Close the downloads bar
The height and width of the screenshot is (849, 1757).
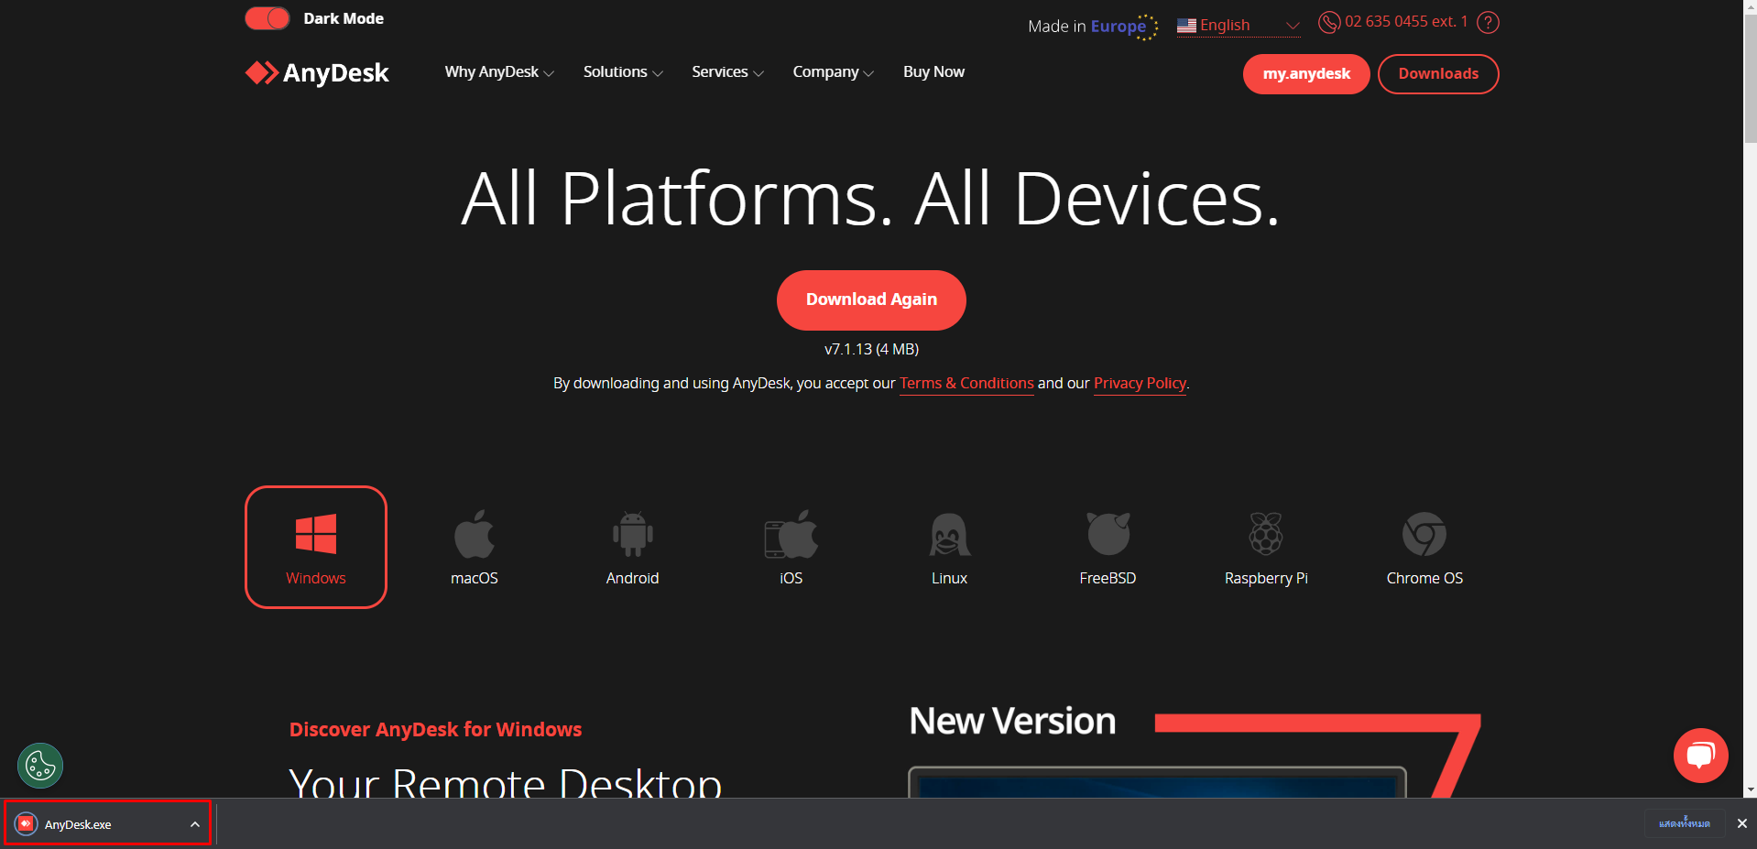[1742, 823]
